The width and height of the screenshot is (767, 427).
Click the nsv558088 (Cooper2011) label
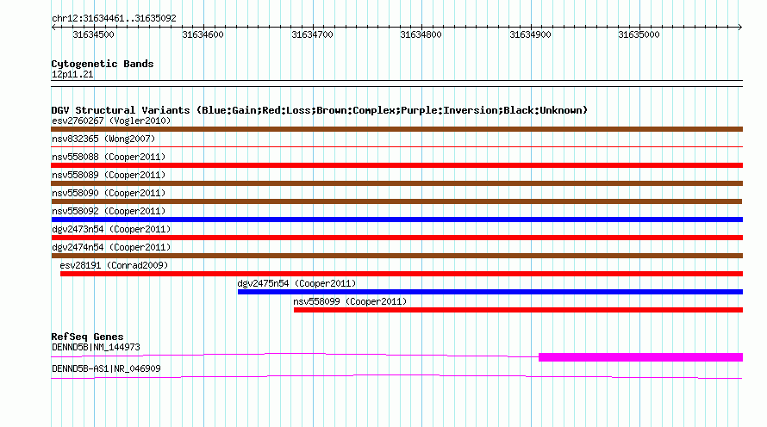tap(109, 157)
